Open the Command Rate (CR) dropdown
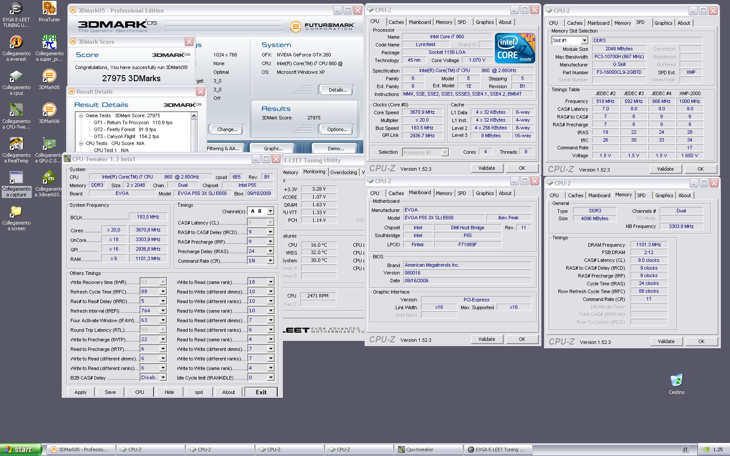Screen dimensions: 730x456 270,261
